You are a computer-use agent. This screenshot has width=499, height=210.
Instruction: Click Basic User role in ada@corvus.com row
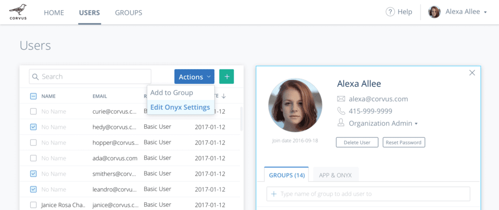point(157,158)
